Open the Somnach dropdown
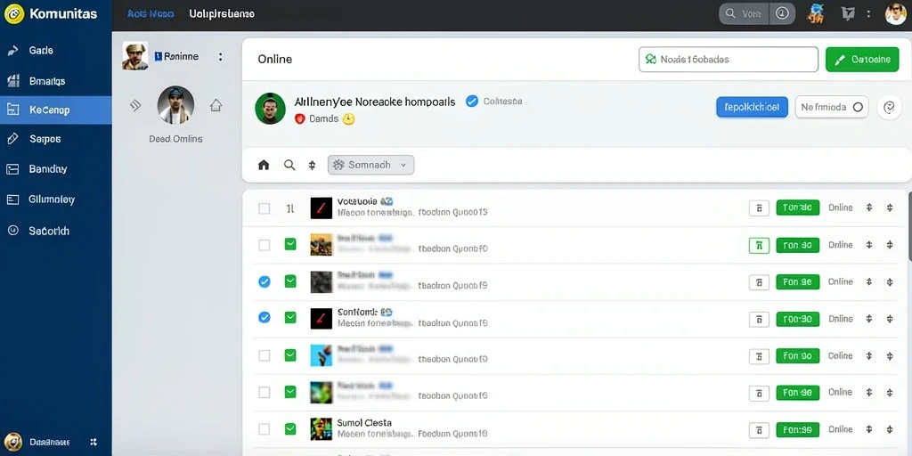 [371, 165]
